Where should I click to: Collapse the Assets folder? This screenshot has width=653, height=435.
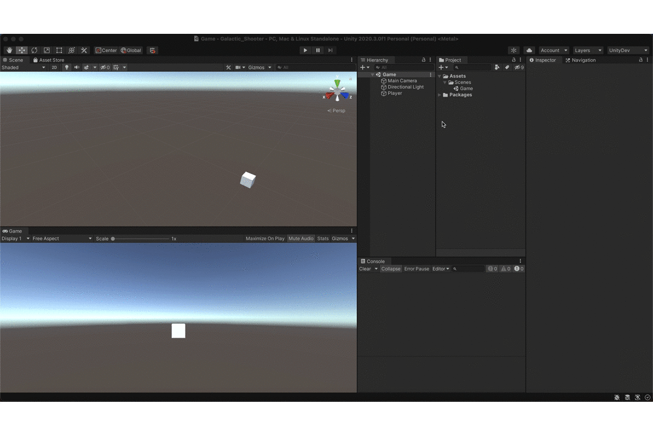pos(440,76)
